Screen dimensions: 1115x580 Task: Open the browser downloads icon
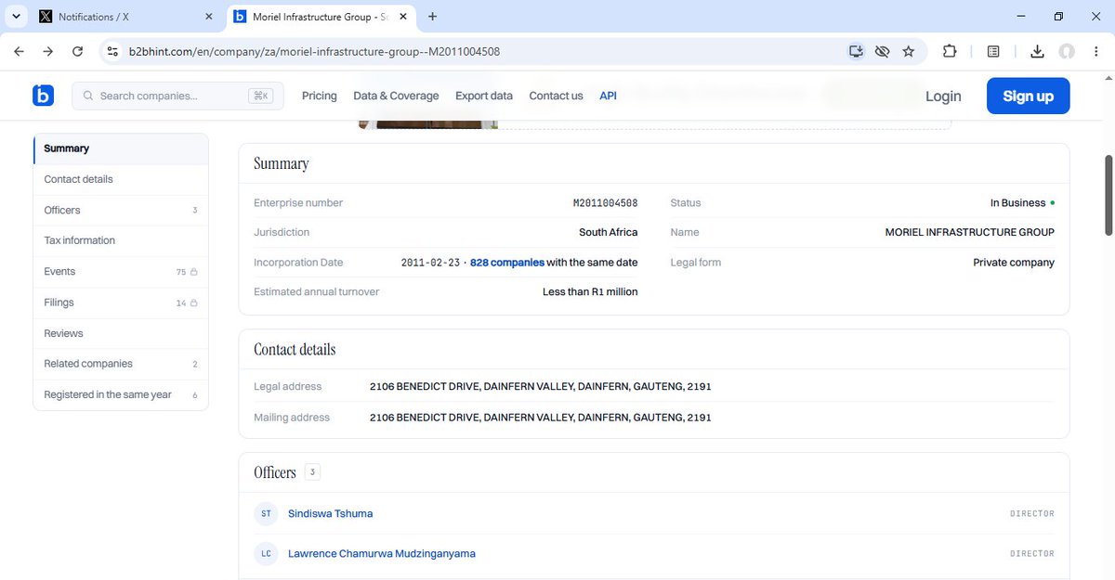coord(1037,52)
